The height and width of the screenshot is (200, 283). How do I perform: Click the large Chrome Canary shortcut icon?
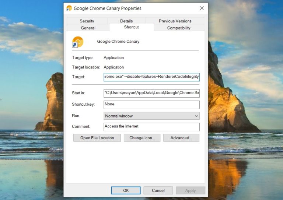point(78,42)
